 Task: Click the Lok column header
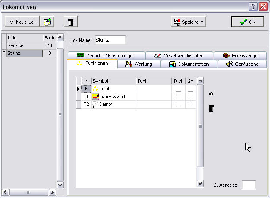coord(25,38)
